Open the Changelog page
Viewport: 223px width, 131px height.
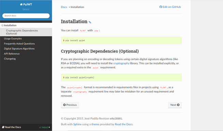click(x=10, y=59)
